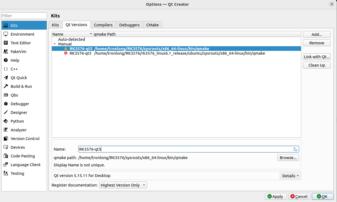337x202 pixels.
Task: Click the Add... button
Action: (317, 35)
